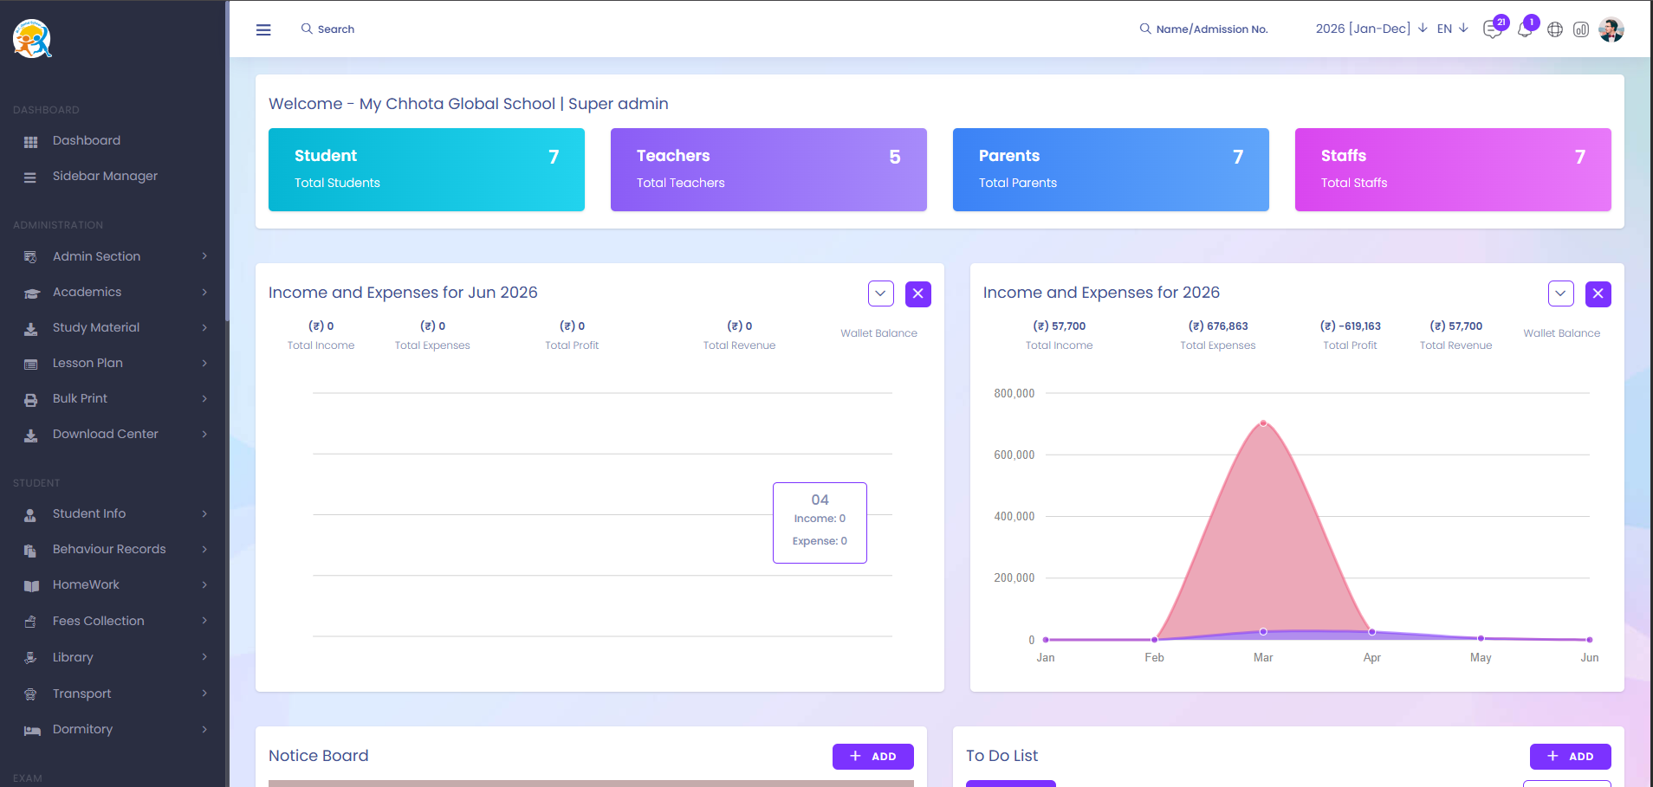Close the Income and Expenses Jun 2026 panel

(918, 294)
